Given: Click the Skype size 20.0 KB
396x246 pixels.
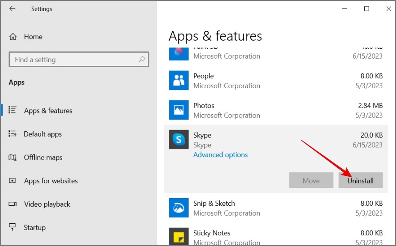Looking at the screenshot, I should tap(371, 135).
